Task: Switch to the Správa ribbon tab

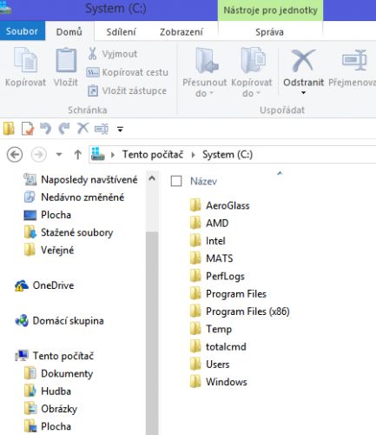Action: [269, 31]
